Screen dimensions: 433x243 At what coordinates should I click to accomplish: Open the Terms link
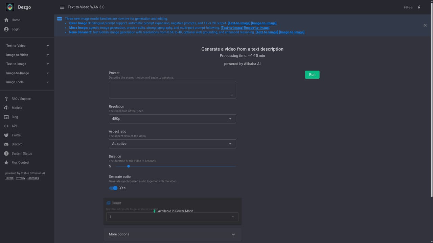click(9, 178)
